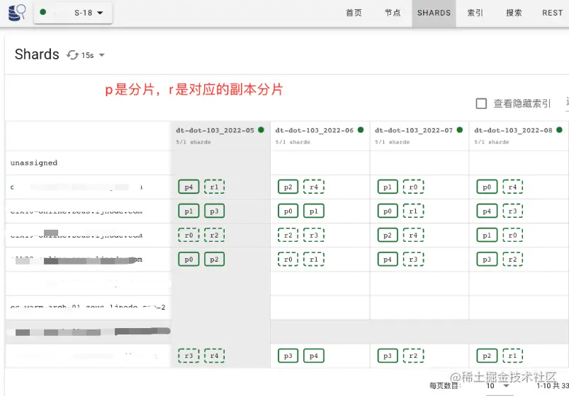Open the REST tab
Screen dimensions: 569x396
(x=552, y=13)
